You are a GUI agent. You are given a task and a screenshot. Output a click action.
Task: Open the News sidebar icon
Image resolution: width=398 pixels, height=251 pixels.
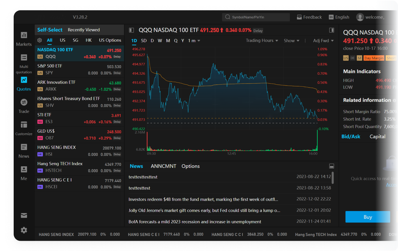pyautogui.click(x=24, y=147)
